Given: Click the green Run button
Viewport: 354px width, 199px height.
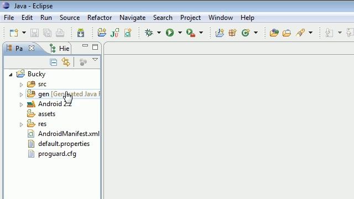Looking at the screenshot, I should pyautogui.click(x=170, y=33).
